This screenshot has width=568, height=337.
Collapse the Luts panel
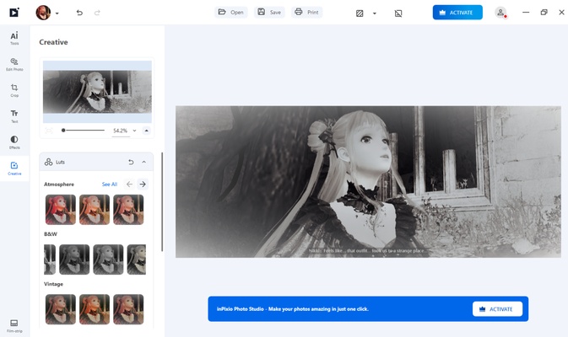[143, 162]
